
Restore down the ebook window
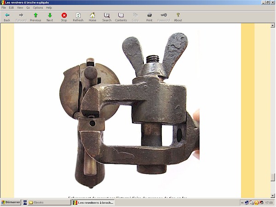[268, 2]
